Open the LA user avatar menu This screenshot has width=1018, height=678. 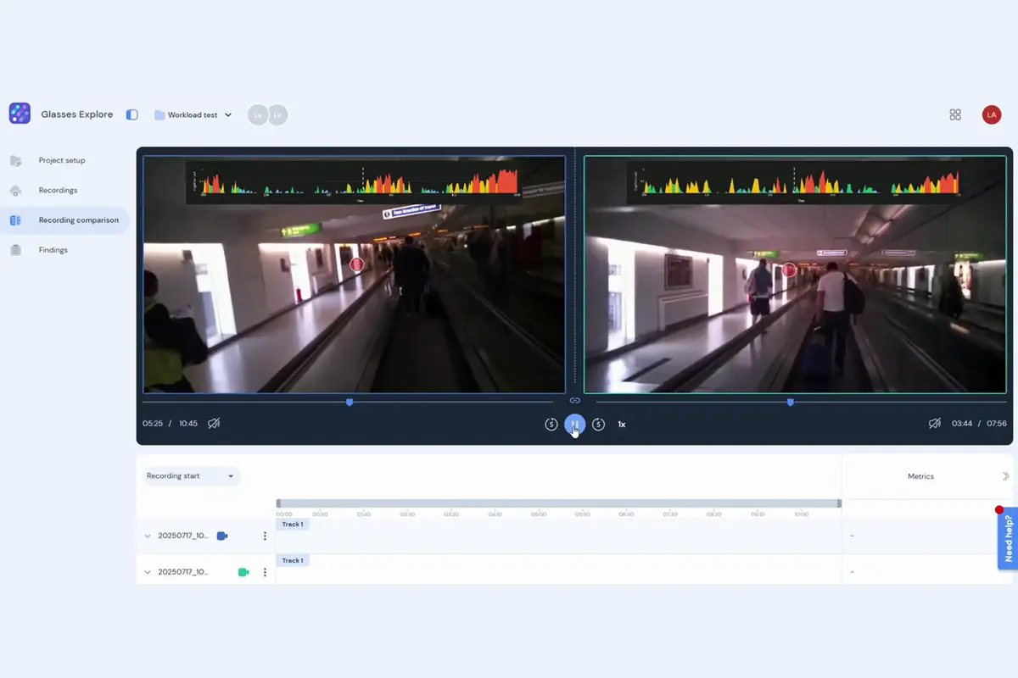992,114
